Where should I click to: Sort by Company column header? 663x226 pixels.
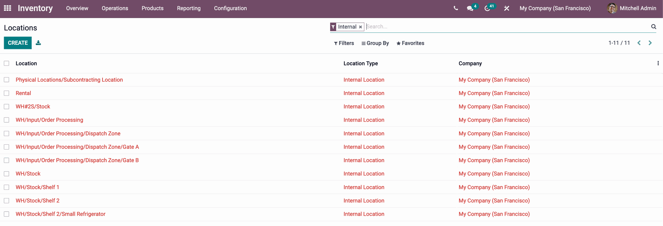click(x=470, y=63)
